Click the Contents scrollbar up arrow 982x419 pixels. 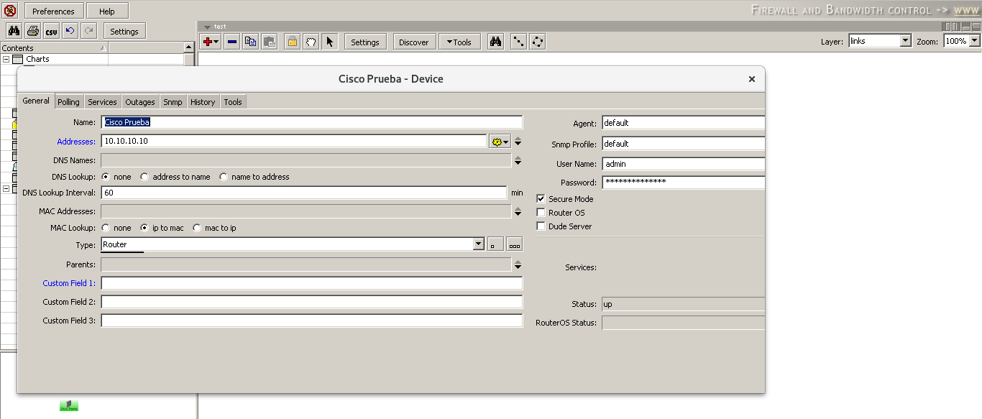[x=189, y=47]
